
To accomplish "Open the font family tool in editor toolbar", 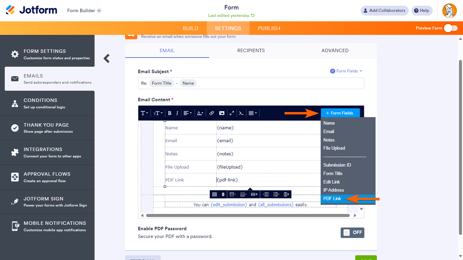I will [144, 113].
